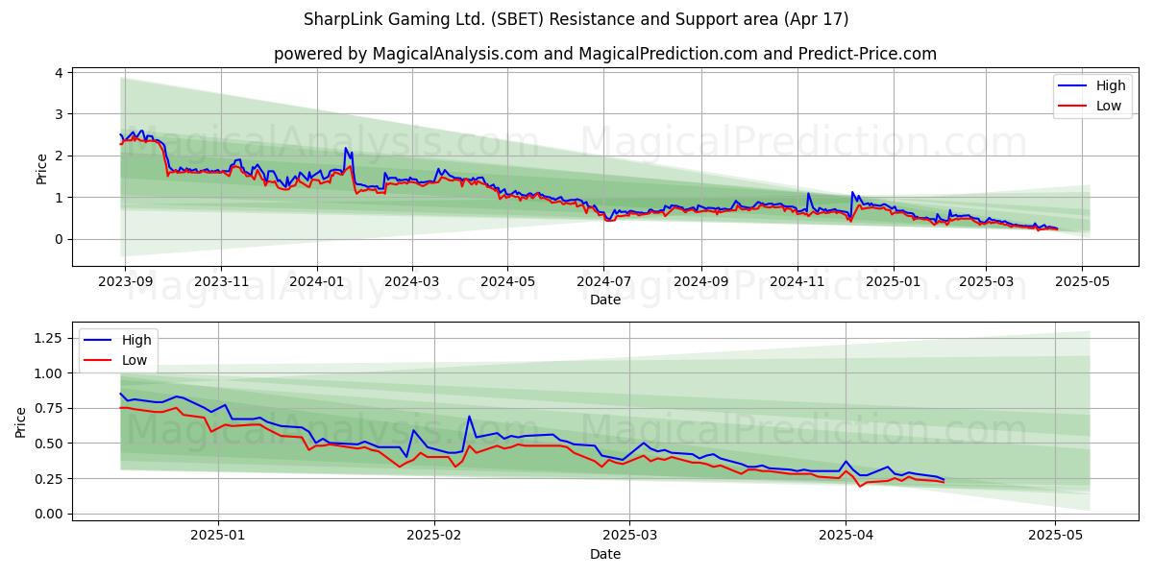The image size is (1153, 576).
Task: Click the '2024-01' x-axis label on top chart
Action: [316, 282]
